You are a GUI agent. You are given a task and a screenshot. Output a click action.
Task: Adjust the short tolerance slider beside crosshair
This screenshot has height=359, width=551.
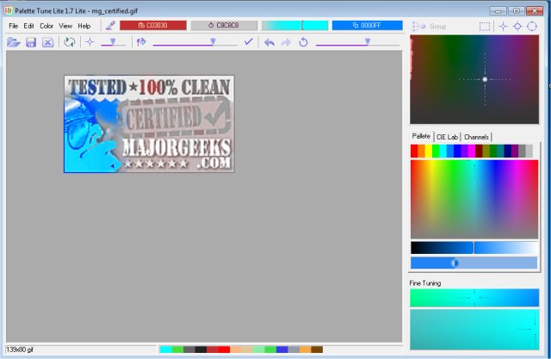point(113,42)
